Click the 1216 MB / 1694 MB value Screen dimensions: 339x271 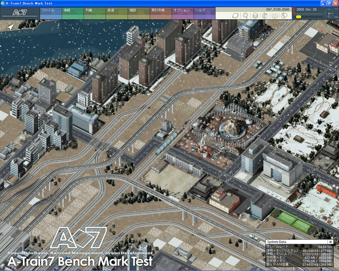coord(317,261)
